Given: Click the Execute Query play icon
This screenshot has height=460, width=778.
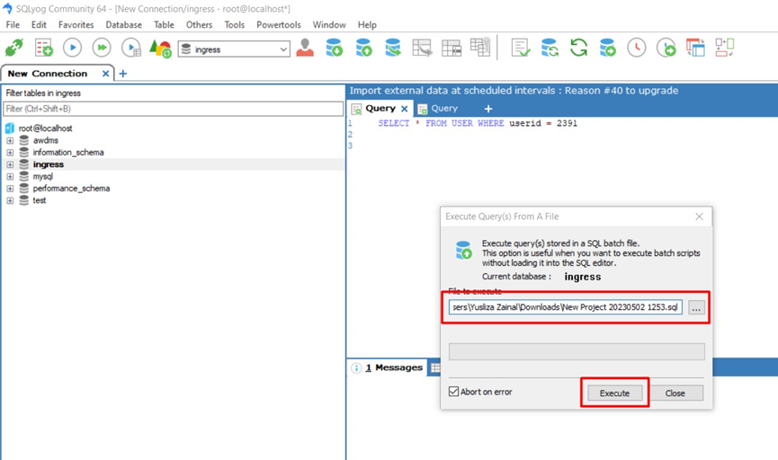Looking at the screenshot, I should [73, 49].
